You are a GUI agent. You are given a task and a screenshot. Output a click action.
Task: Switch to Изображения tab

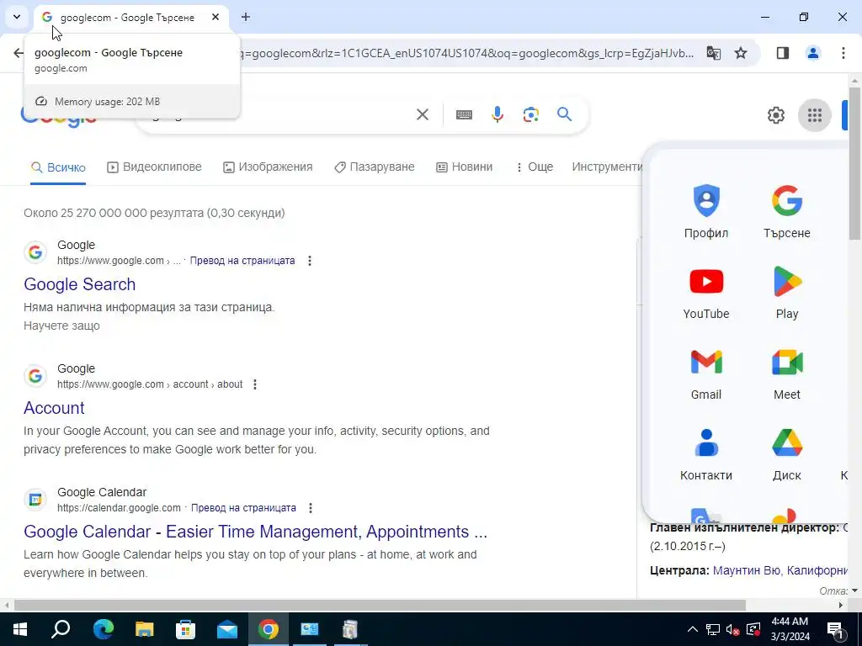pos(268,167)
